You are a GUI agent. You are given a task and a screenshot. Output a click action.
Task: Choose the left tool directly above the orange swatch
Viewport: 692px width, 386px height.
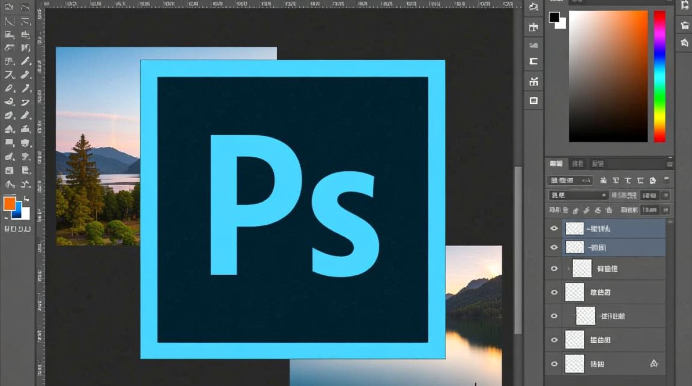(x=9, y=184)
